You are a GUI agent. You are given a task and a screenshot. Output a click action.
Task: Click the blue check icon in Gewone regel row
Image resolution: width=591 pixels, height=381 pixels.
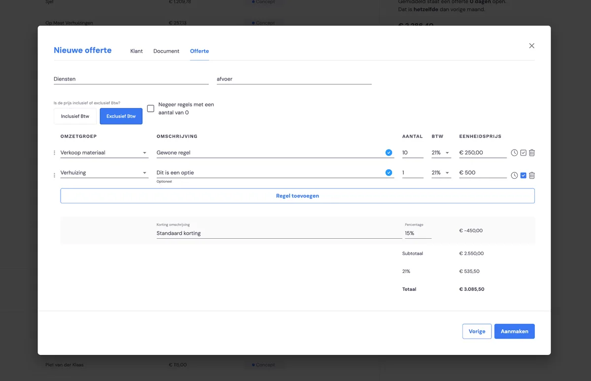point(389,153)
